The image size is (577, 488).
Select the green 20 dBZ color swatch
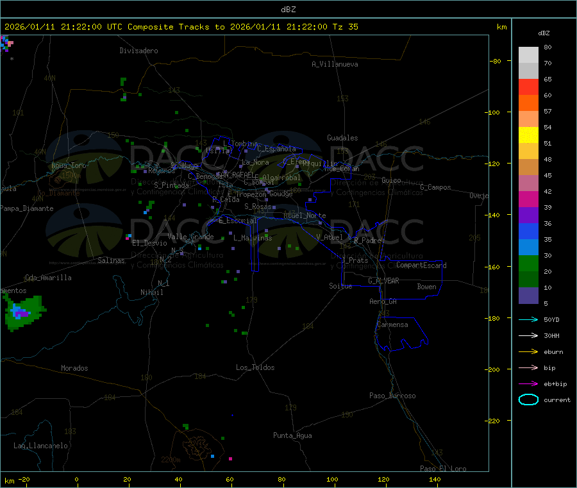click(528, 263)
